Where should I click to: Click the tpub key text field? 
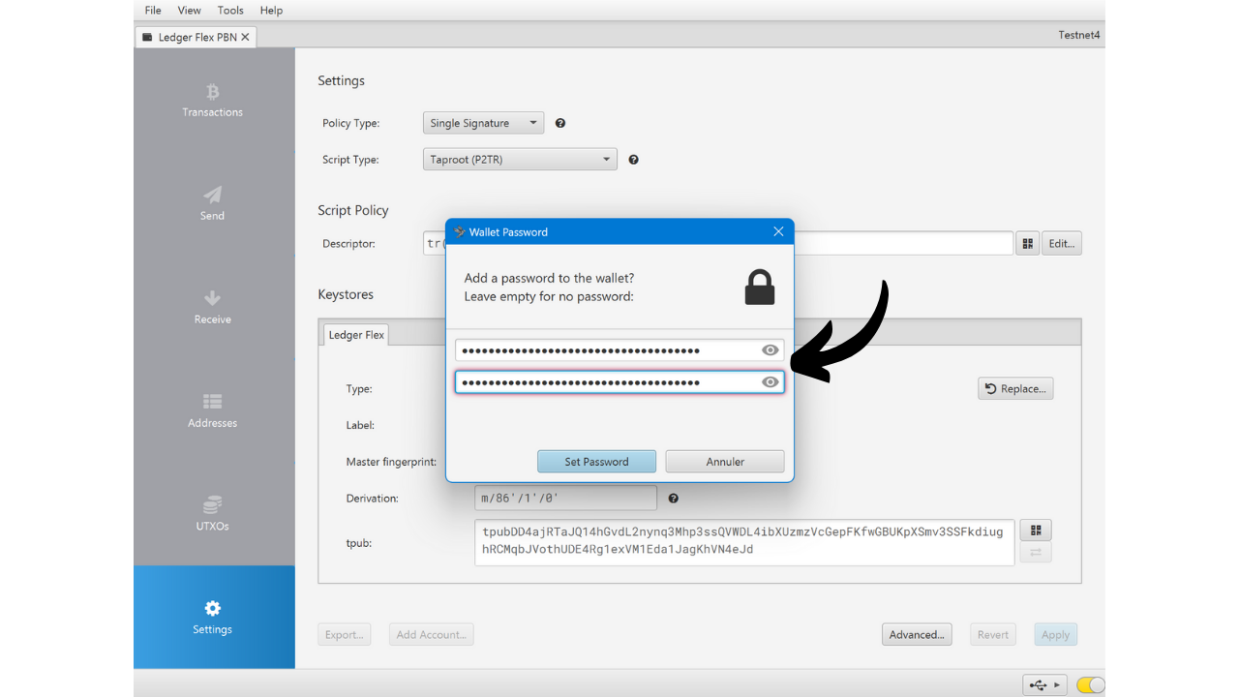(x=744, y=542)
